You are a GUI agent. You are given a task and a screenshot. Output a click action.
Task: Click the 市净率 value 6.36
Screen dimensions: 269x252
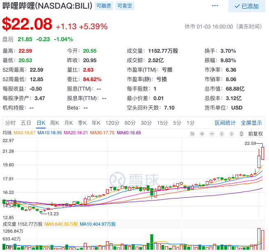pos(231,70)
